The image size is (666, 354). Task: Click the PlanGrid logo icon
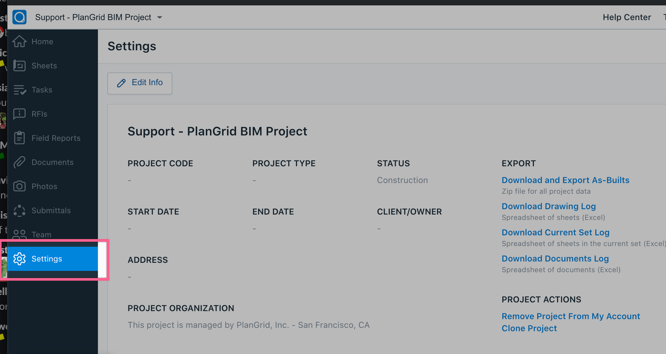point(19,17)
